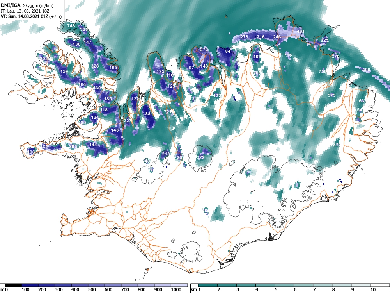This screenshot has width=390, height=293.
Task: Click the '637' visibility value in the east
Action: tap(363, 101)
